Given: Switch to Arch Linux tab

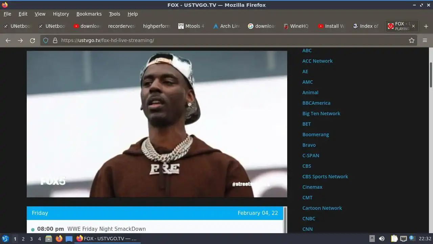Looking at the screenshot, I should click(x=227, y=26).
